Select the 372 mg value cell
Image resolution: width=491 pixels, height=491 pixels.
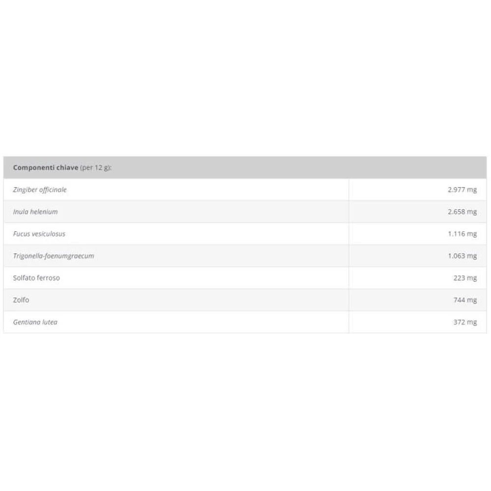pos(417,322)
